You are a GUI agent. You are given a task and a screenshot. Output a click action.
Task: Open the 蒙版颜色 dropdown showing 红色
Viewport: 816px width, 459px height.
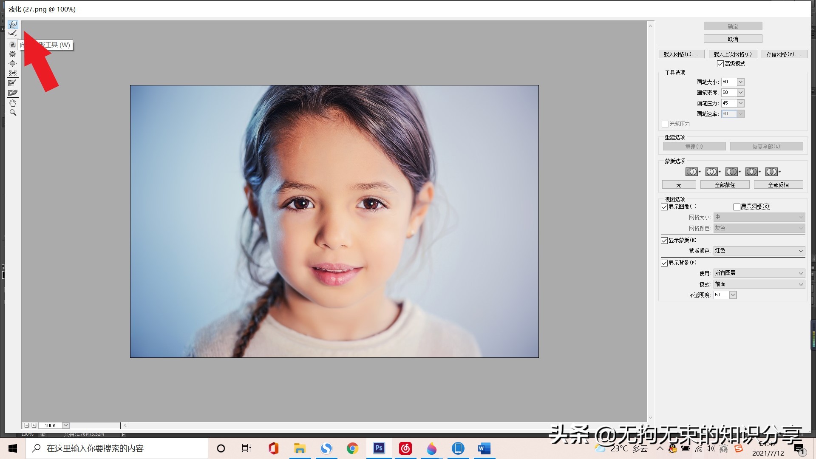coord(759,251)
